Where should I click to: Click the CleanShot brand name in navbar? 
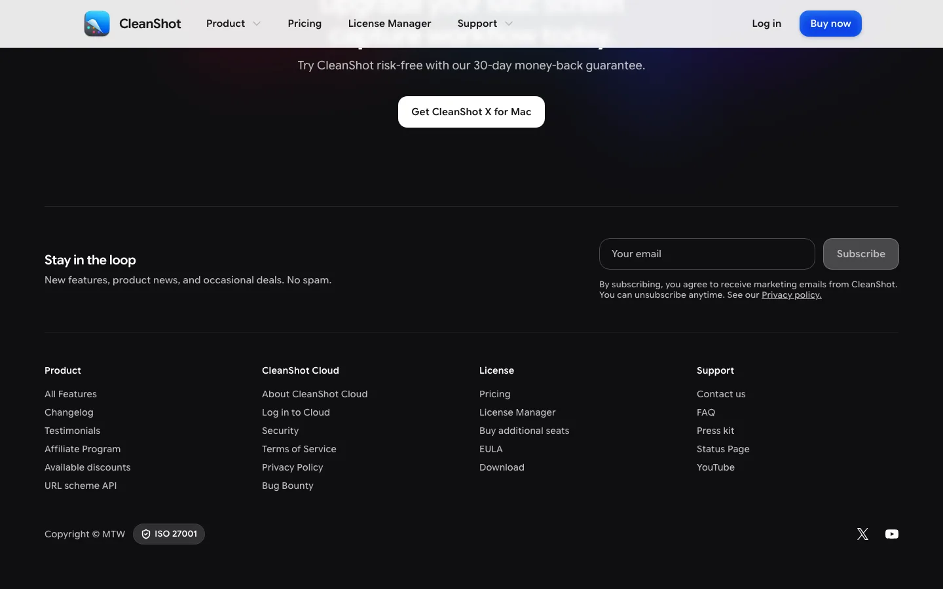[x=150, y=24]
